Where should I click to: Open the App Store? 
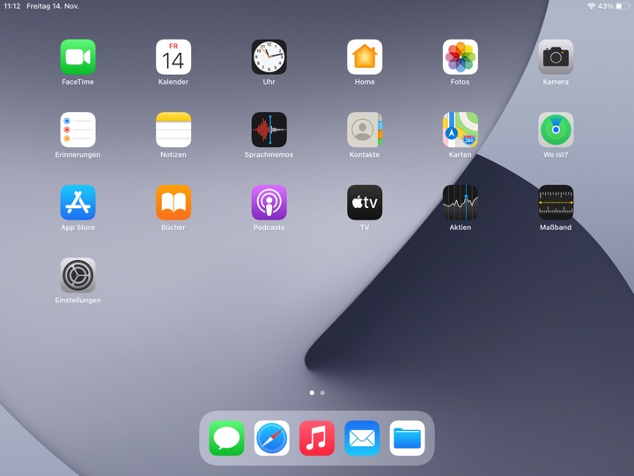click(x=77, y=203)
